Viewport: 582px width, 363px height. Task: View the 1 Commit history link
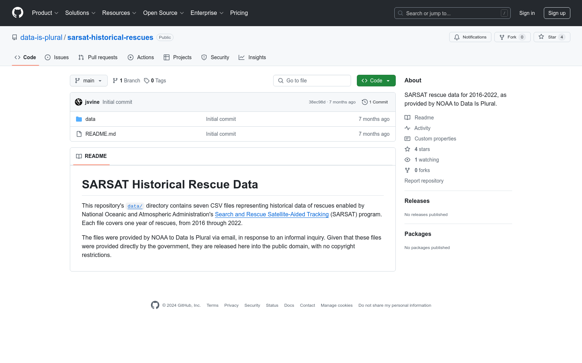[375, 102]
